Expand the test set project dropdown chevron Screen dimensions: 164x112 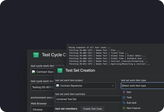point(113,86)
